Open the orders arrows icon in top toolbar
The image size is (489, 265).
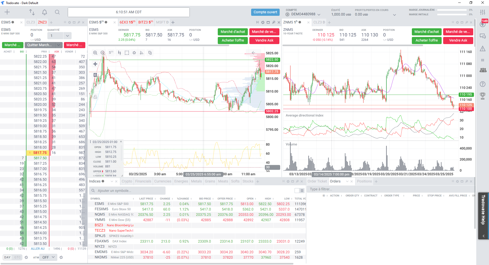(x=32, y=12)
